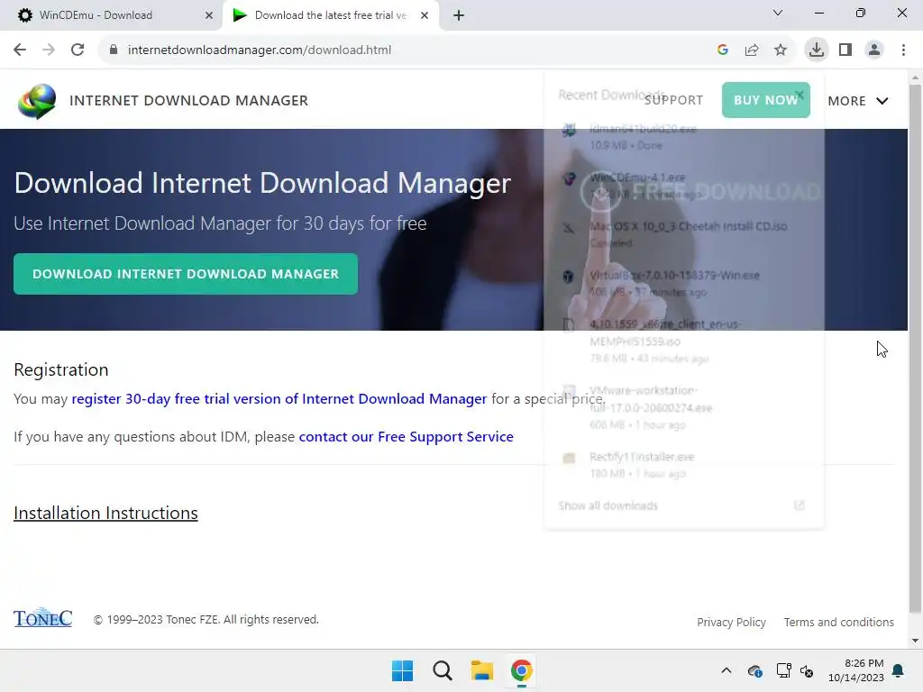Click the Google icon in address bar
The height and width of the screenshot is (692, 923).
pos(723,50)
